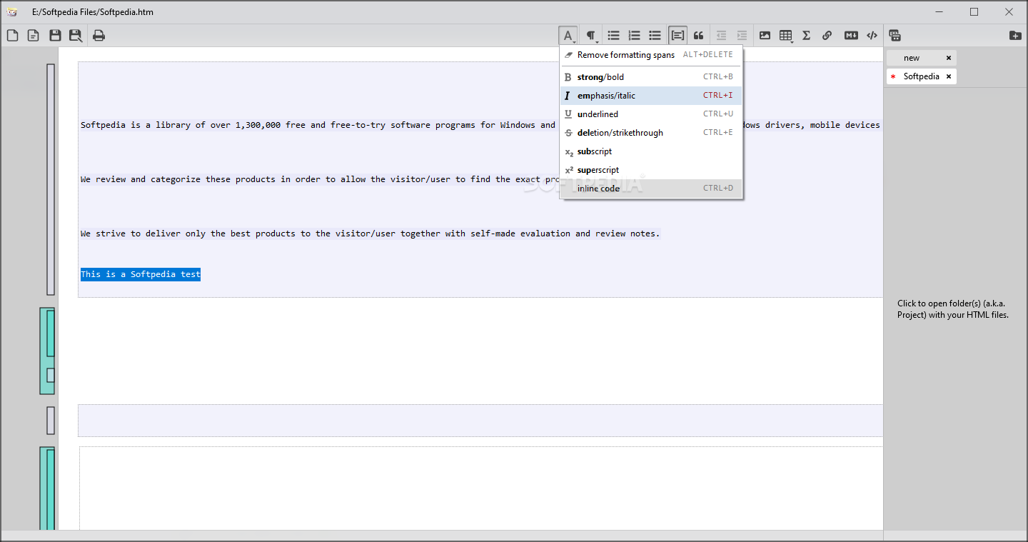Close the 'new' tab

[x=949, y=58]
